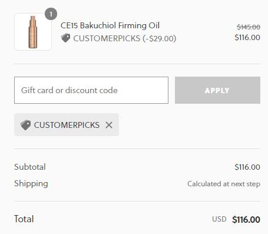Image resolution: width=268 pixels, height=234 pixels.
Task: Click the CE15 Bakuchiol Firming Oil thumbnail
Action: (33, 32)
